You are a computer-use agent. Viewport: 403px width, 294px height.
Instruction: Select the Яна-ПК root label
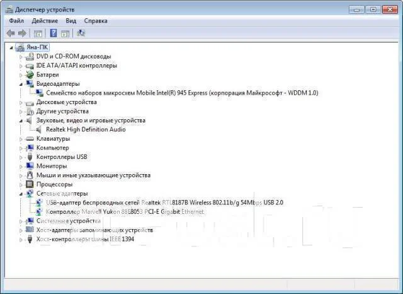(37, 47)
